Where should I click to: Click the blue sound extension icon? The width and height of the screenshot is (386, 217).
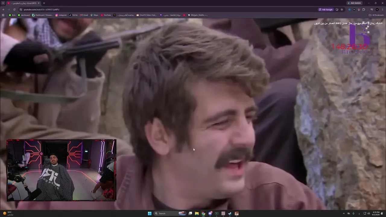coord(349,9)
